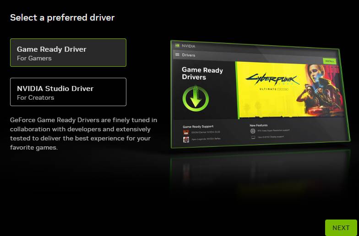The image size is (359, 236).
Task: Click the Apex Legends game icon in preview
Action: click(x=186, y=139)
